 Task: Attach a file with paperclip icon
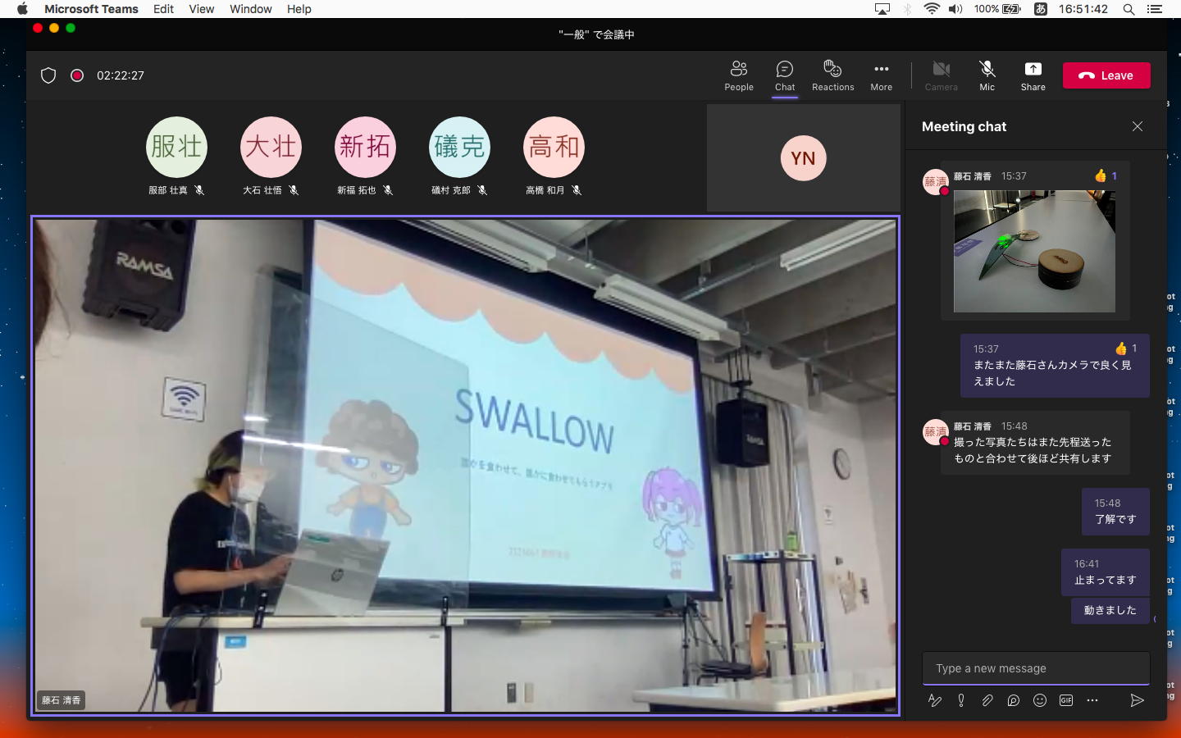coord(987,700)
